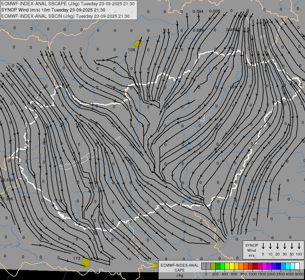Click the 0.336 value at map's left edge
The image size is (305, 280).
coord(7,199)
